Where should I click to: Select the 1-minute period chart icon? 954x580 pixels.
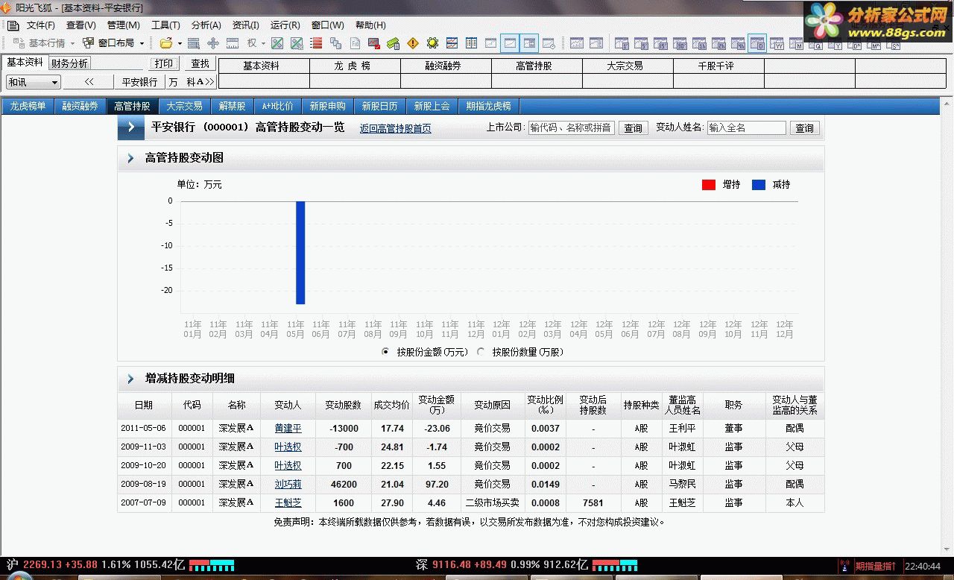(x=622, y=43)
